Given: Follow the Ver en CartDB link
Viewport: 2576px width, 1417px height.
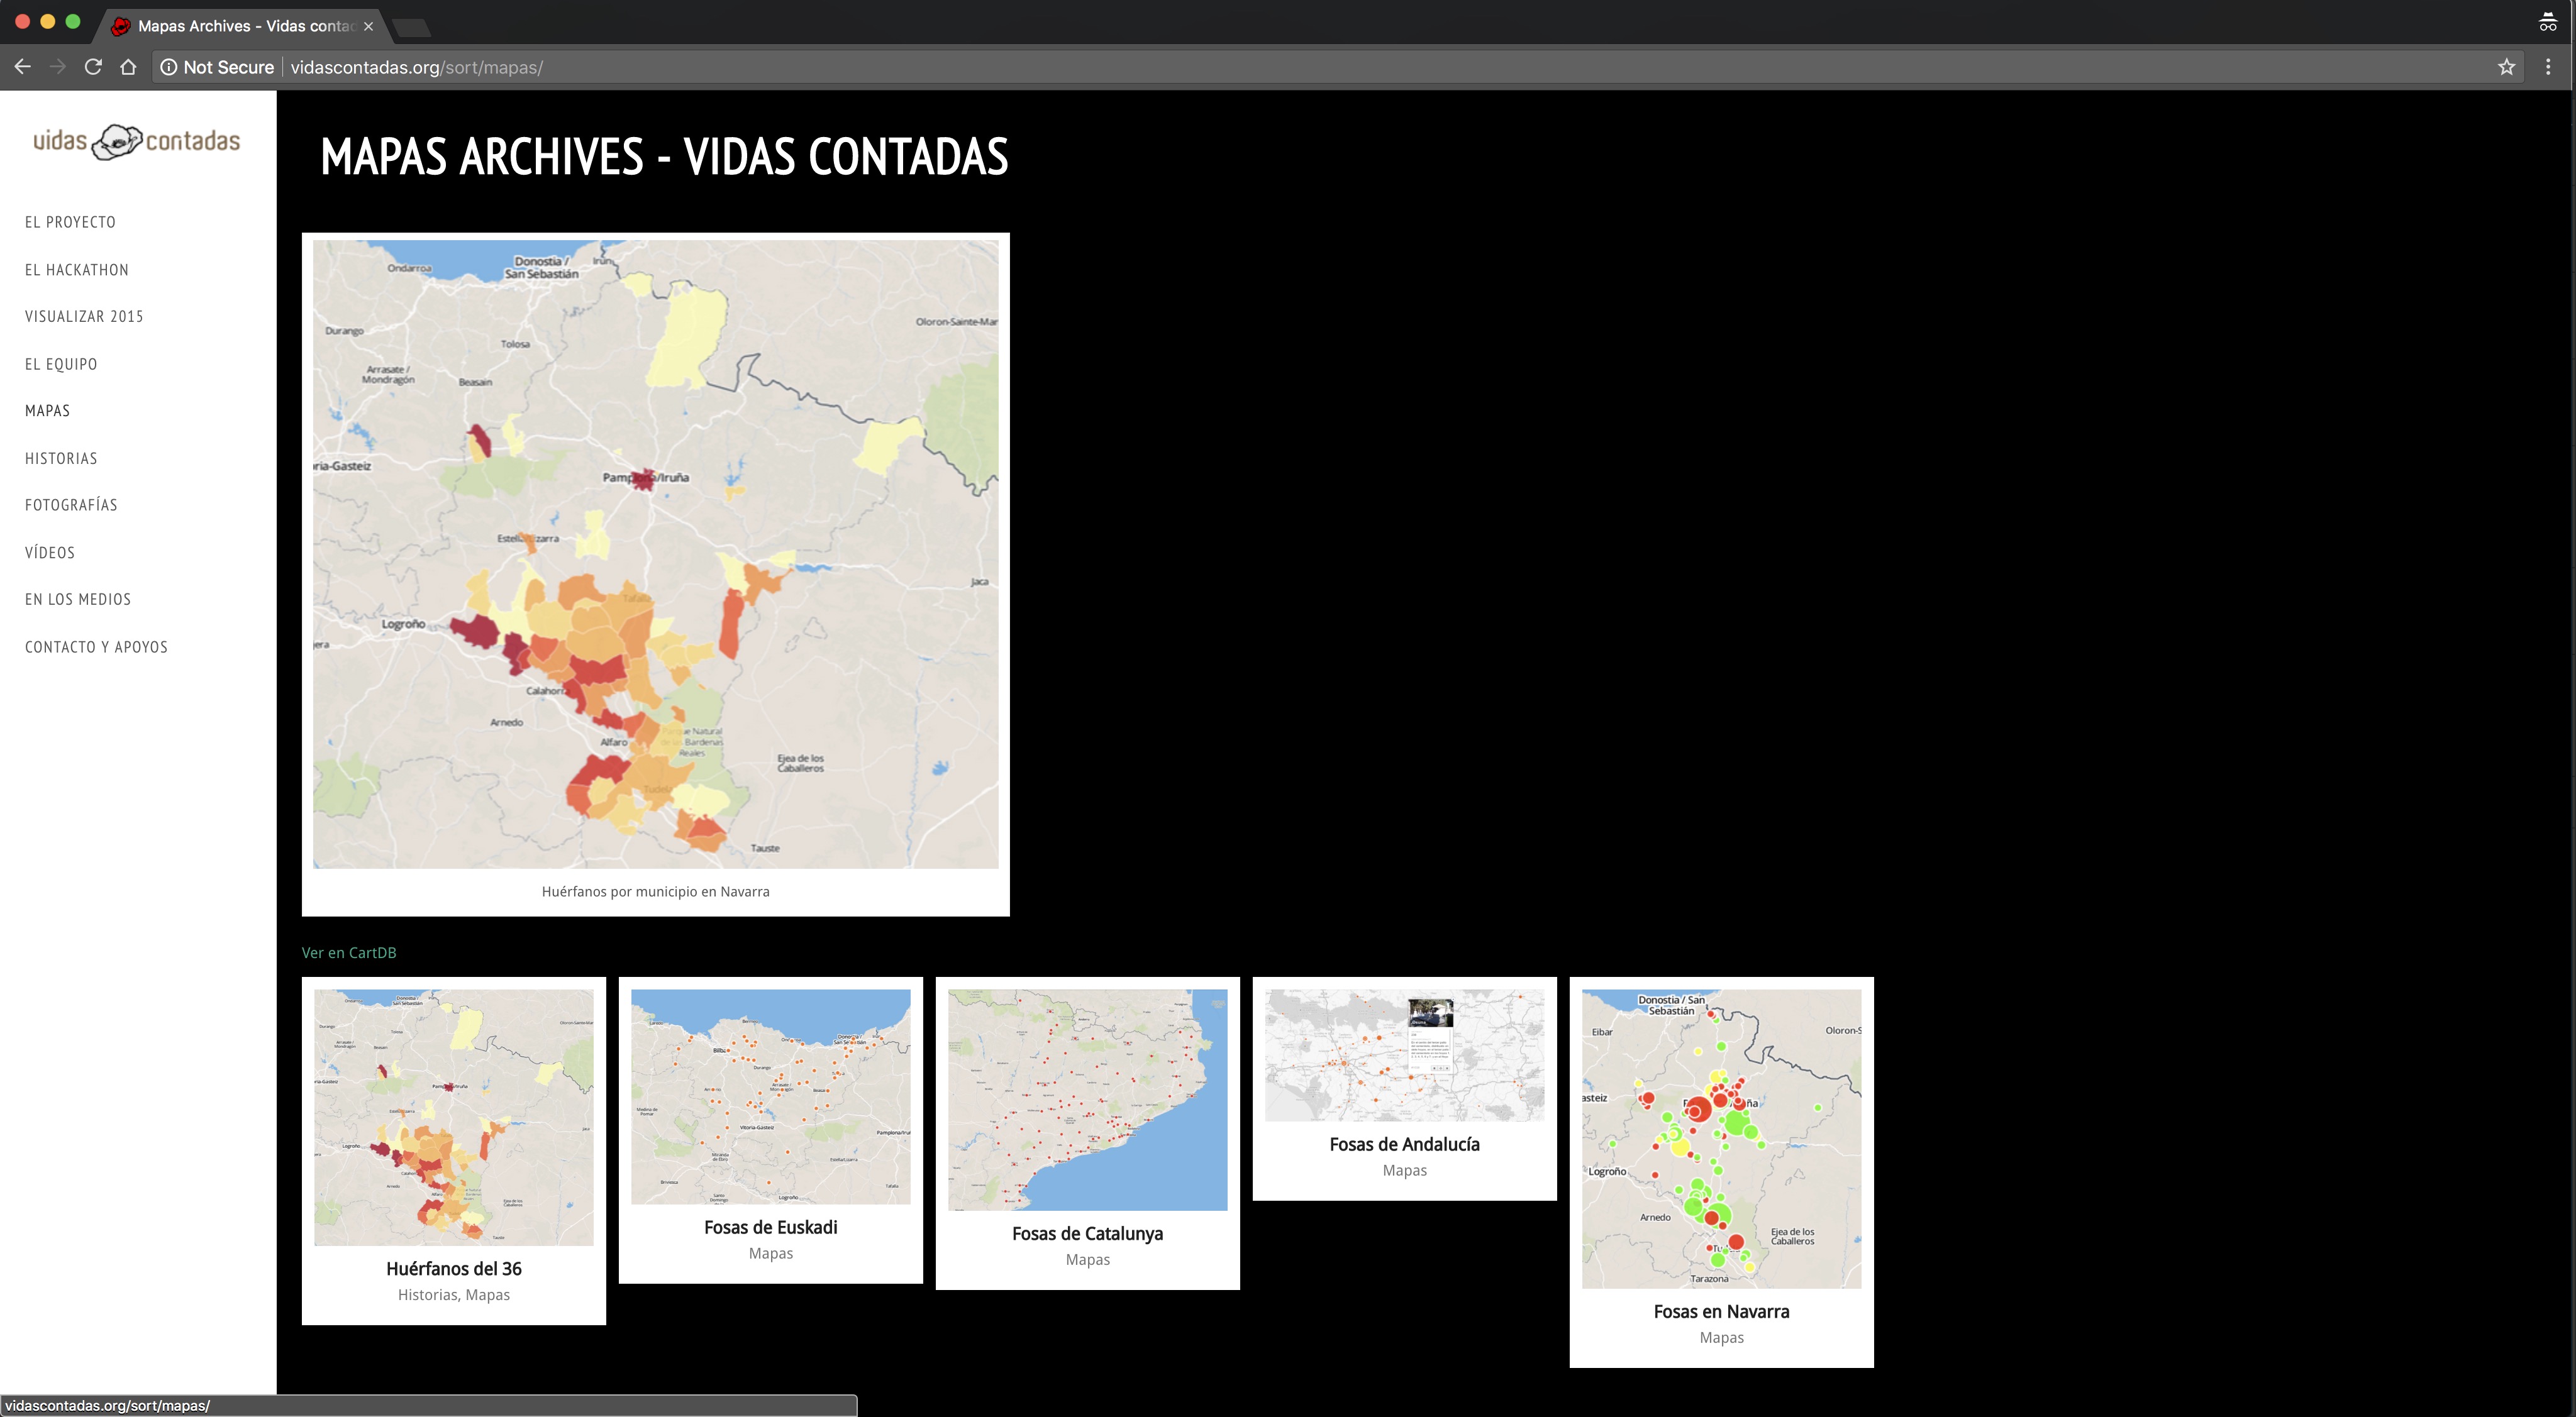Looking at the screenshot, I should pyautogui.click(x=349, y=952).
